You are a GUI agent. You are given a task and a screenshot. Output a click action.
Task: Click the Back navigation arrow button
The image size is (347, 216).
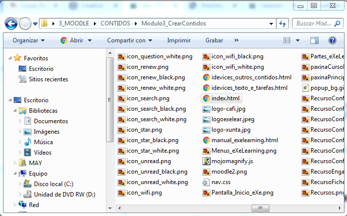11,23
